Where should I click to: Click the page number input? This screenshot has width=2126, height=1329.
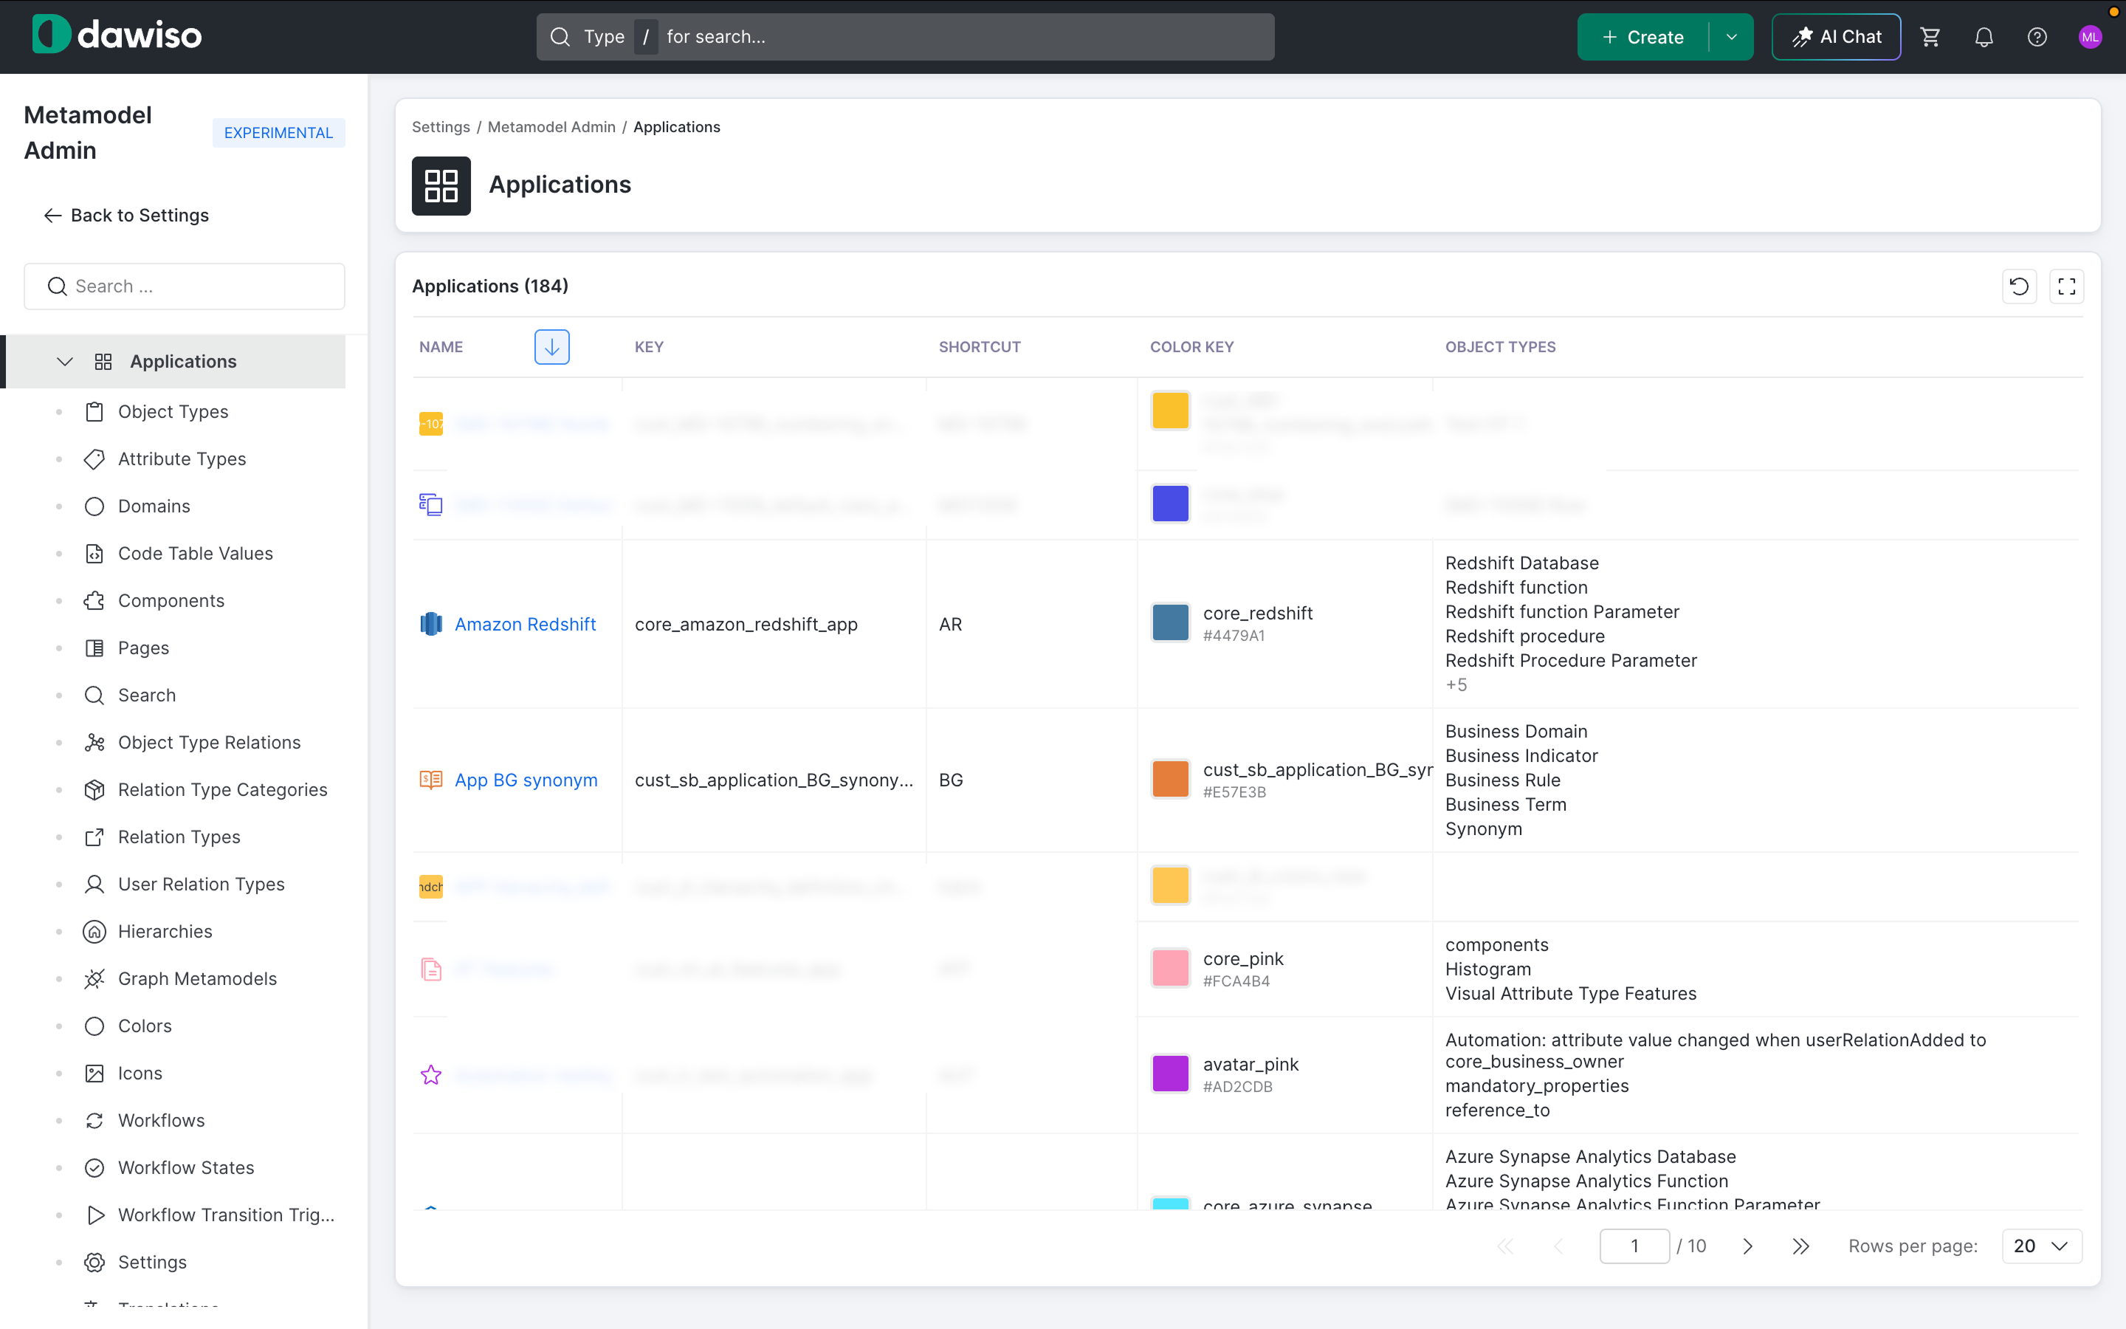(x=1634, y=1246)
